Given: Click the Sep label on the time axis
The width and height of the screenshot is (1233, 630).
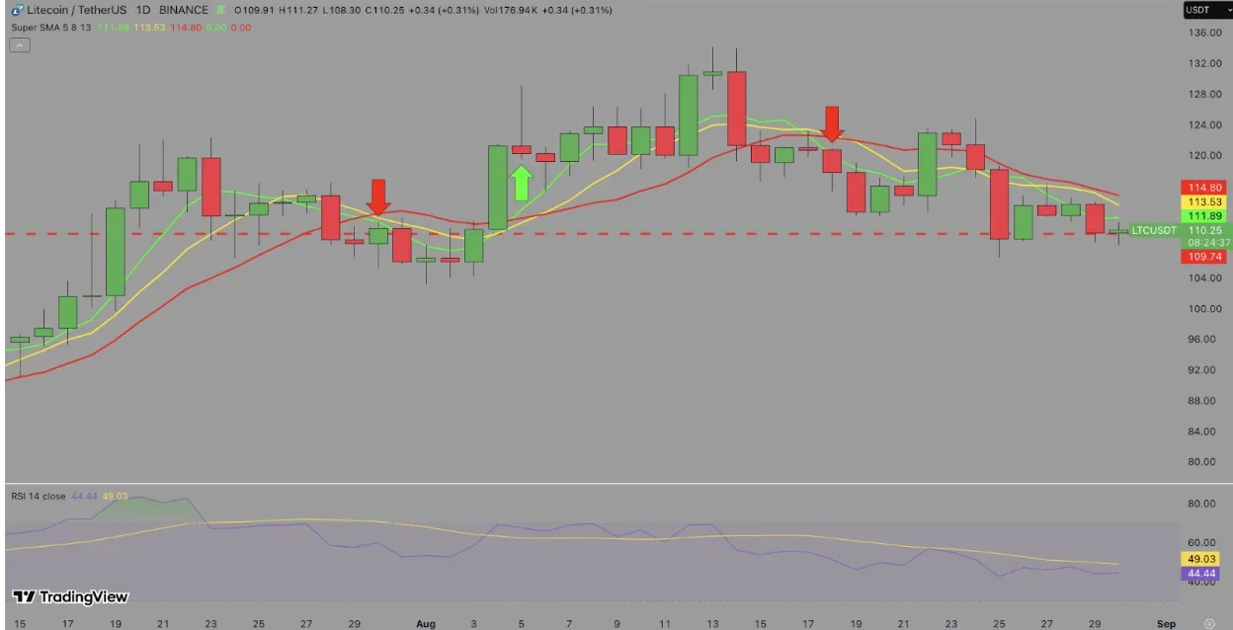Looking at the screenshot, I should pyautogui.click(x=1166, y=623).
